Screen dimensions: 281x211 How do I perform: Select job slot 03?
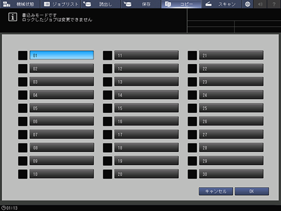coord(61,82)
